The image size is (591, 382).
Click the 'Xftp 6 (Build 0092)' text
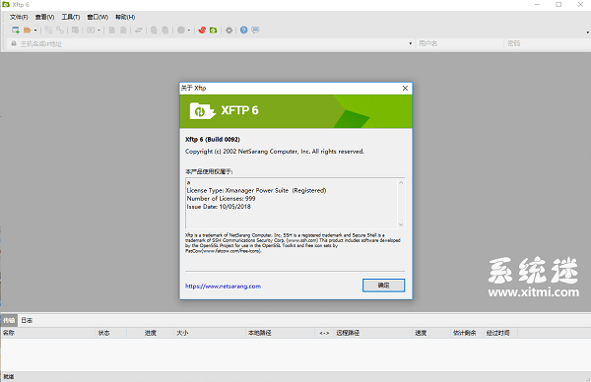click(213, 140)
